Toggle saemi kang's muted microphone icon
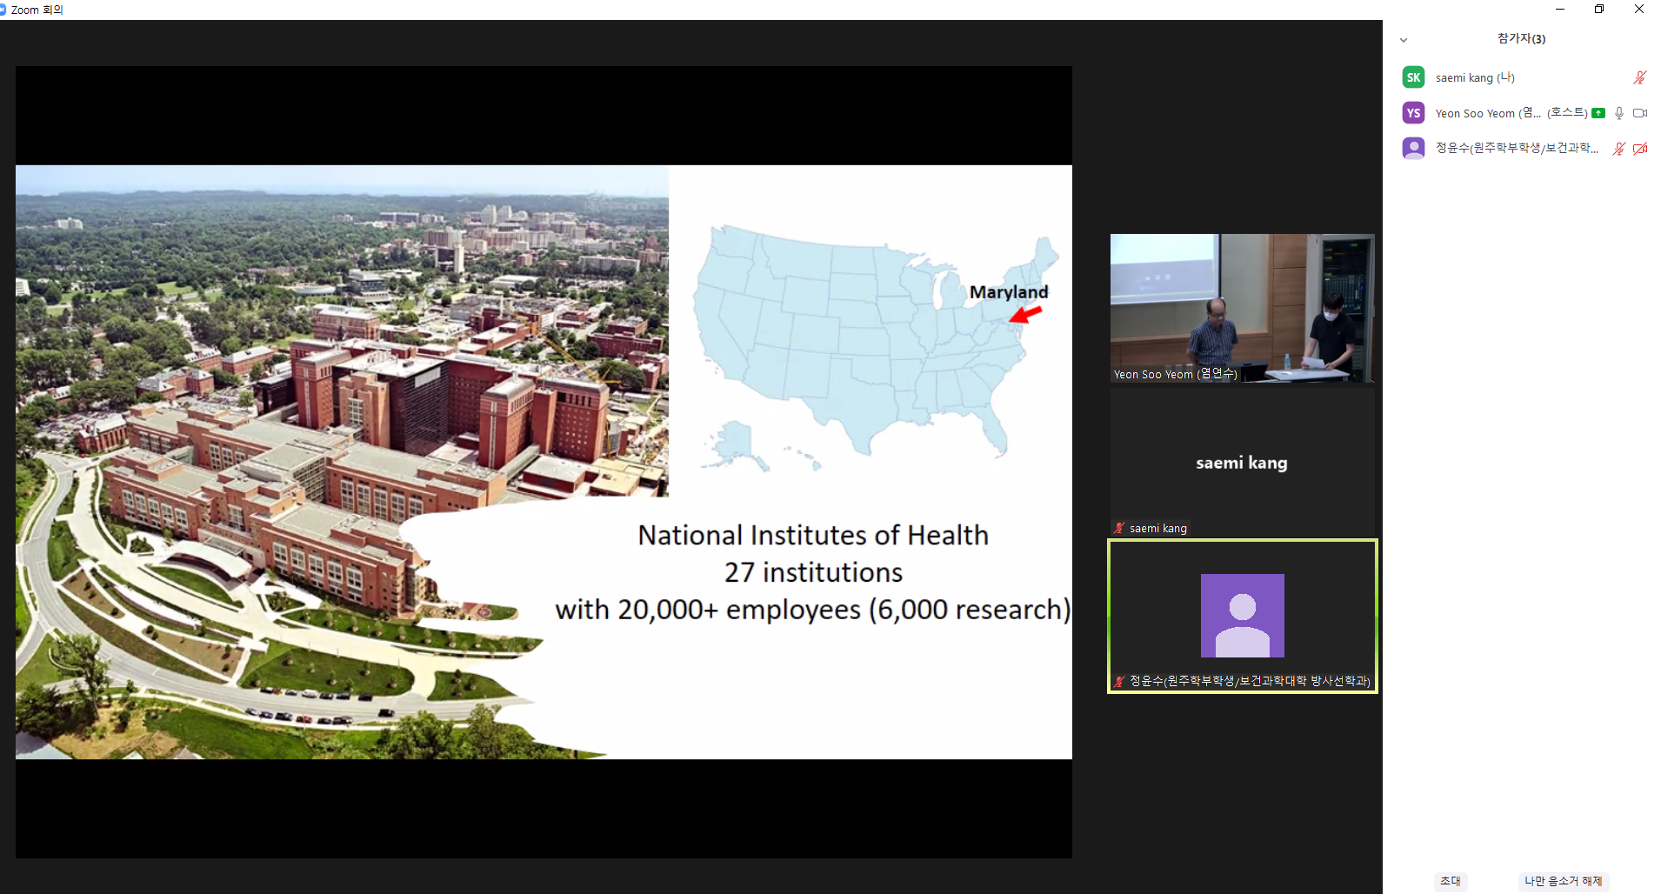This screenshot has width=1661, height=894. [1640, 77]
